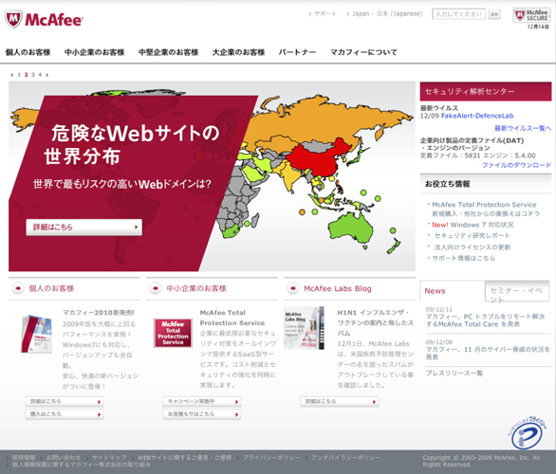Image resolution: width=556 pixels, height=474 pixels.
Task: Click the search go button
Action: (x=494, y=14)
